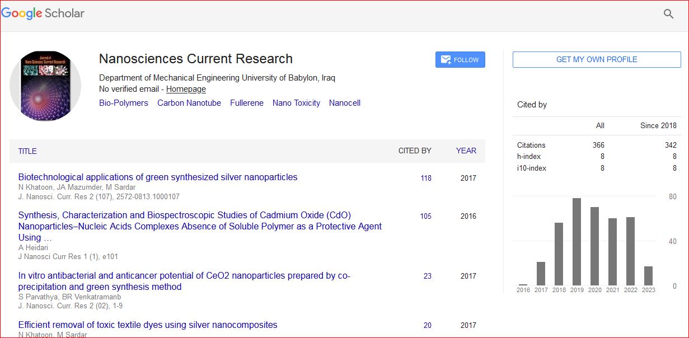689x338 pixels.
Task: View 118 citations of first article
Action: click(x=426, y=178)
